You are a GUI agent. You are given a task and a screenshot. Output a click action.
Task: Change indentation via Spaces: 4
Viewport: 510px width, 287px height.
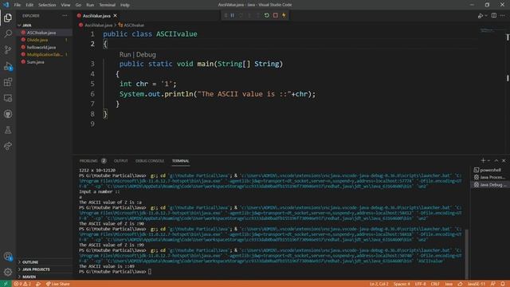402,284
